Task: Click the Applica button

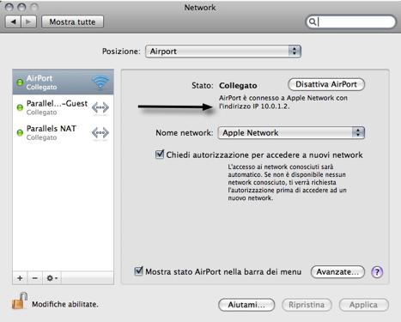Action: [x=364, y=305]
